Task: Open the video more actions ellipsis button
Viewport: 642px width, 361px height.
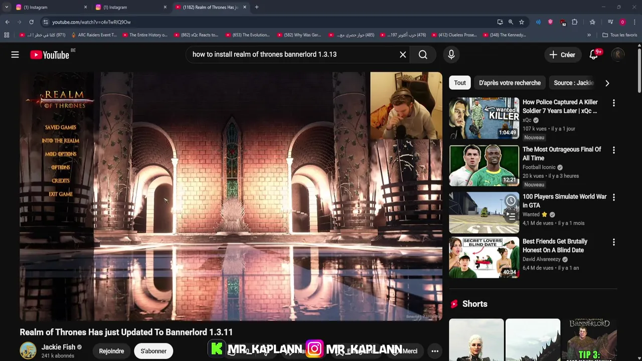Action: [x=435, y=351]
